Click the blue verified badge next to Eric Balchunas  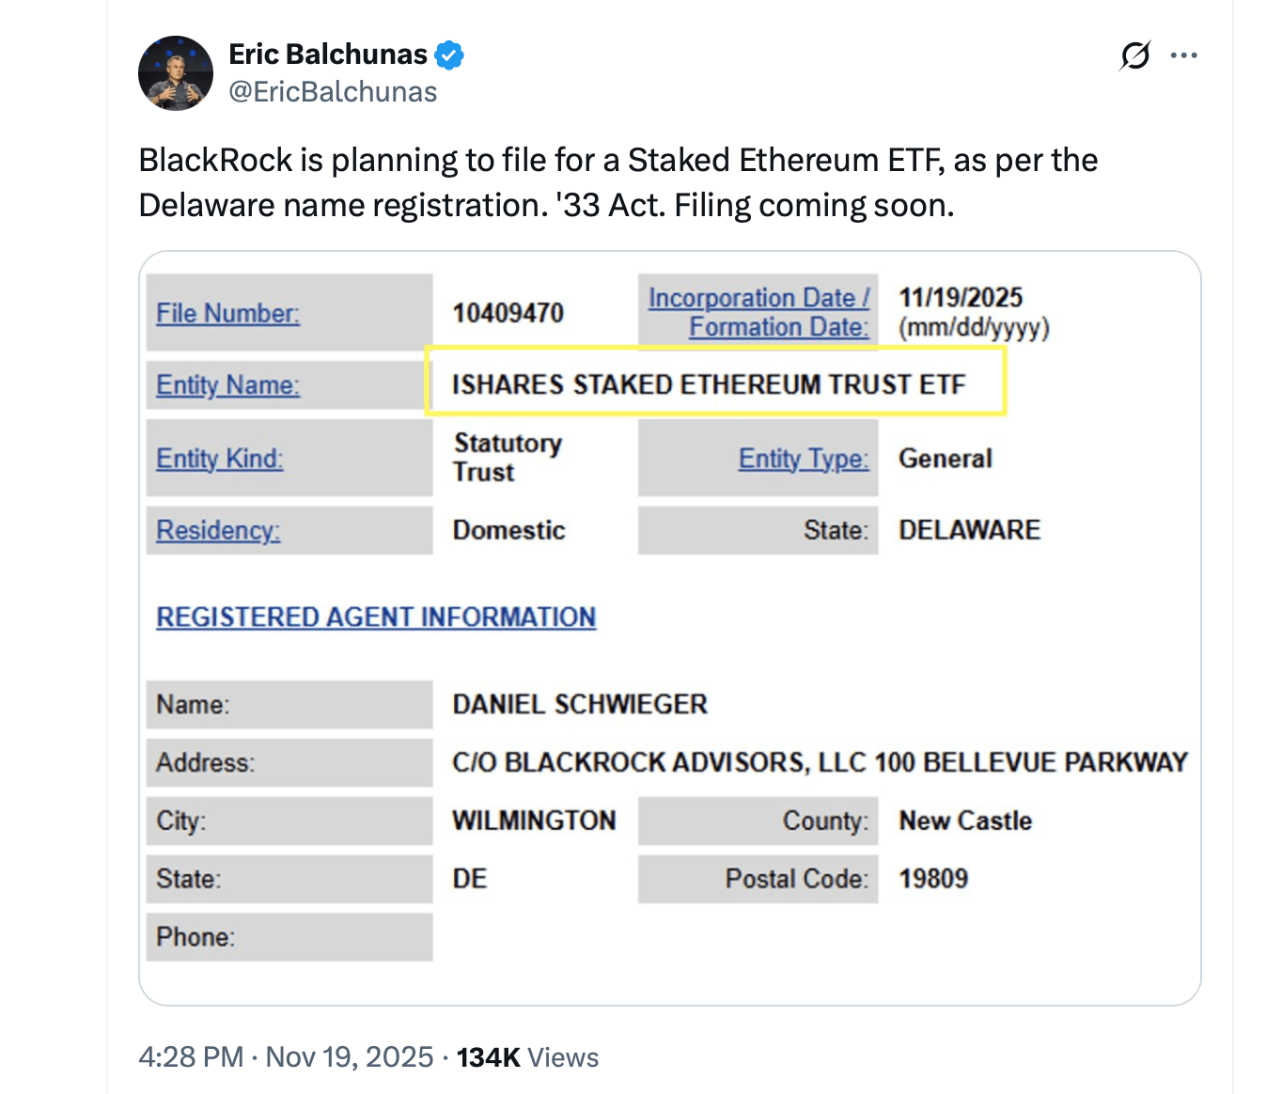[449, 55]
